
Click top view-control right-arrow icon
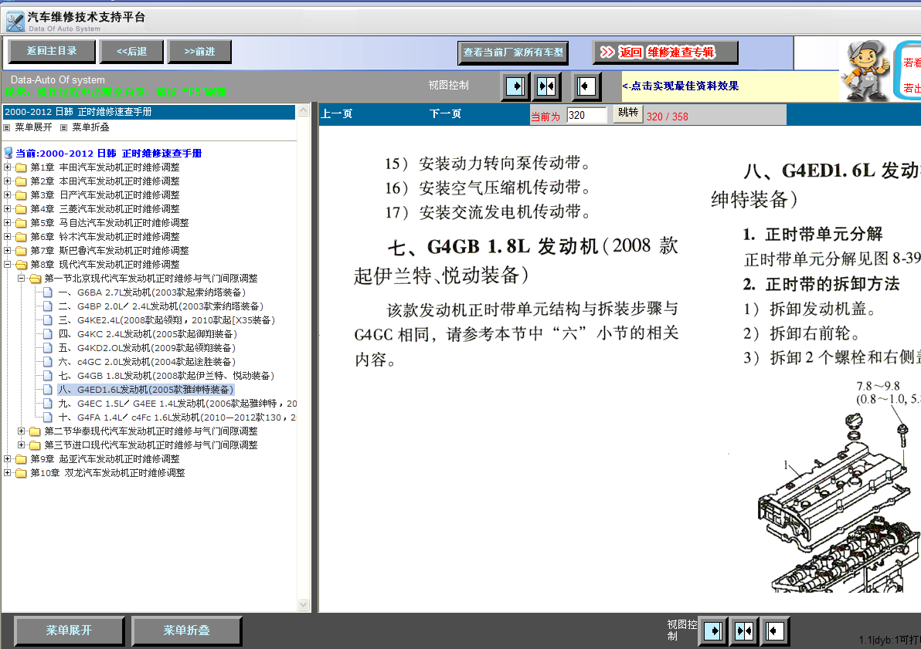(x=515, y=87)
